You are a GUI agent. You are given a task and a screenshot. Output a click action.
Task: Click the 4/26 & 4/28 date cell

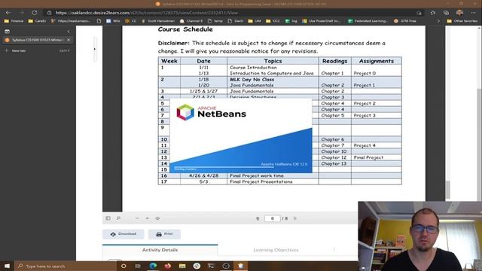(203, 175)
